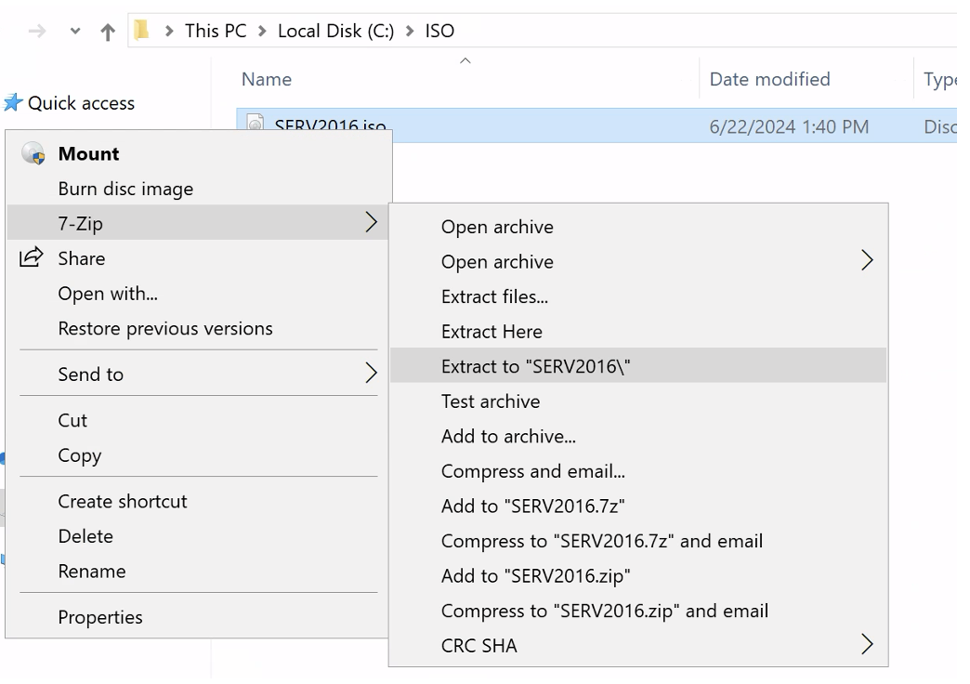The height and width of the screenshot is (684, 970).
Task: Select Extract Here from the 7-Zip menu
Action: point(492,332)
